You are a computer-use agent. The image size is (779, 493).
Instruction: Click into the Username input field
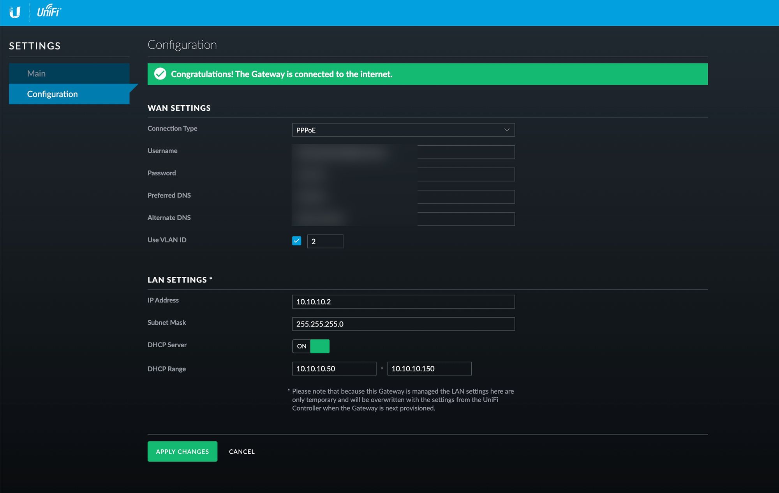pos(465,152)
